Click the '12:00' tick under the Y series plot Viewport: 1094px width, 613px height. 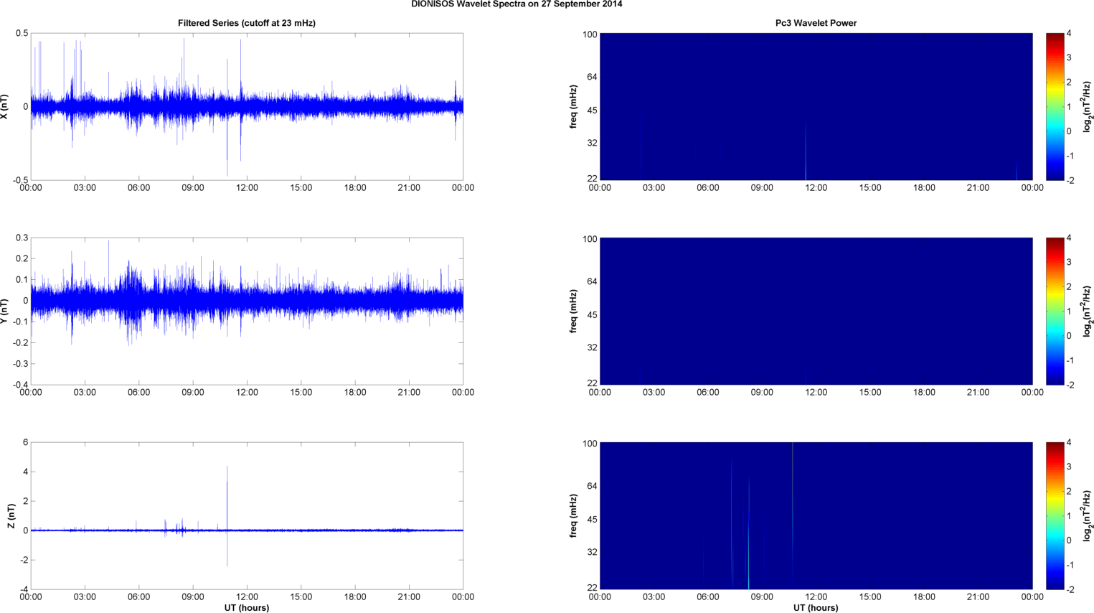tap(247, 393)
